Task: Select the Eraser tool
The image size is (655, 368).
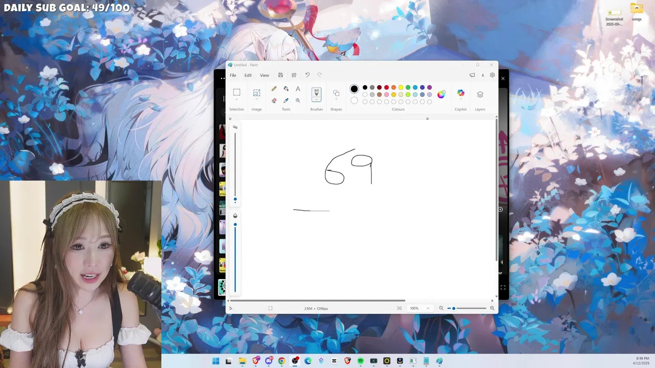Action: 274,101
